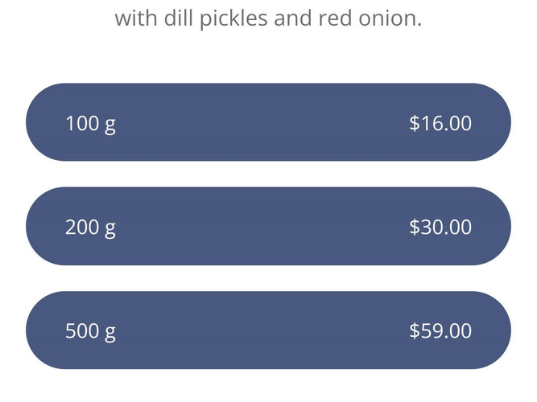Screen dimensions: 537x402
Task: Order the sixteen dollar serving size
Action: (x=268, y=122)
